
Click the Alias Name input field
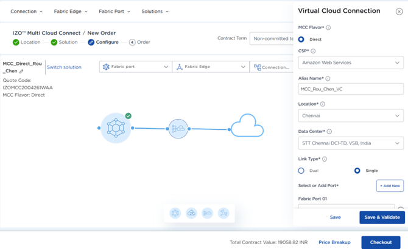[x=351, y=89]
